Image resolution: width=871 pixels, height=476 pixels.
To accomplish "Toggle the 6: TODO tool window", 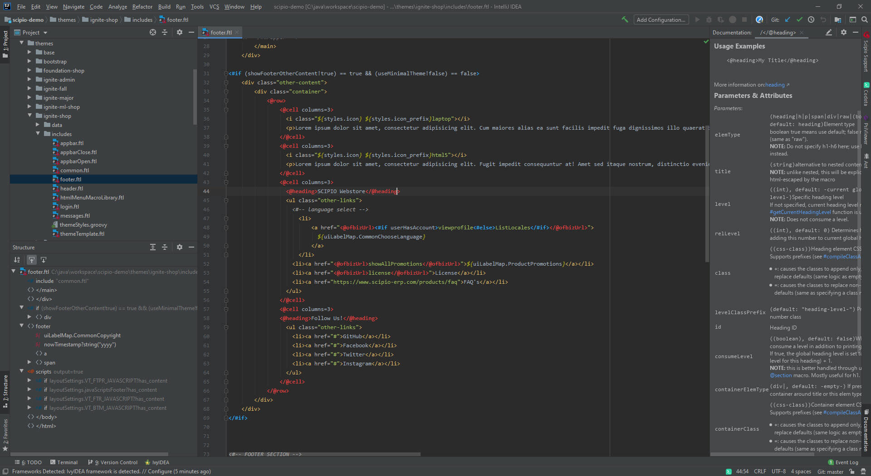I will click(28, 462).
